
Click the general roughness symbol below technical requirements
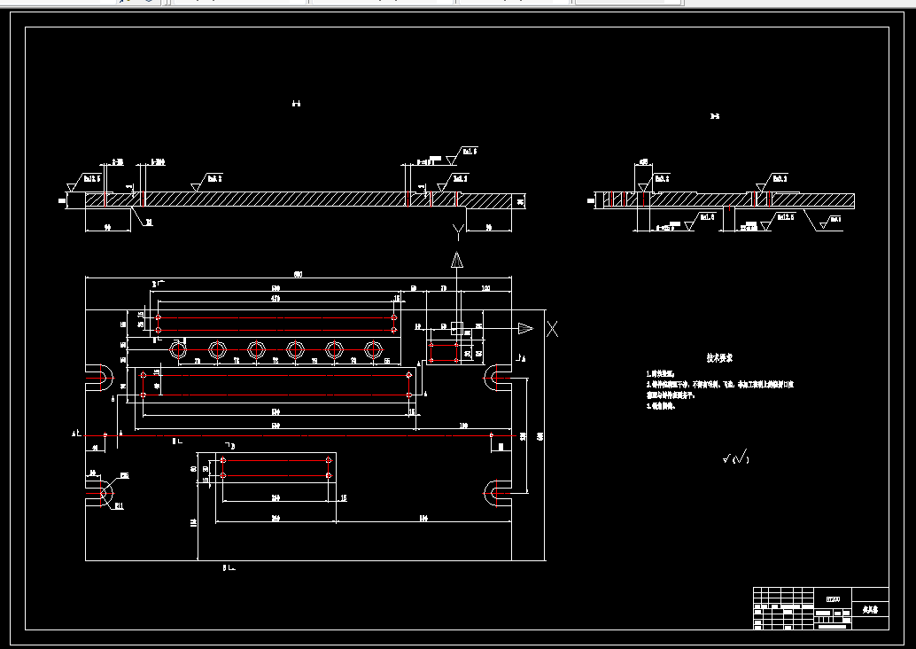tap(736, 457)
